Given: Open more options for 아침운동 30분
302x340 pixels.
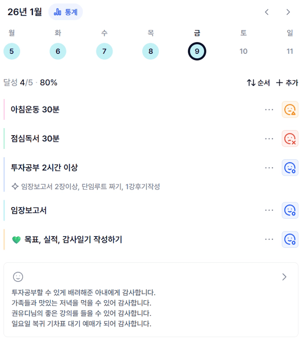Looking at the screenshot, I should (269, 110).
